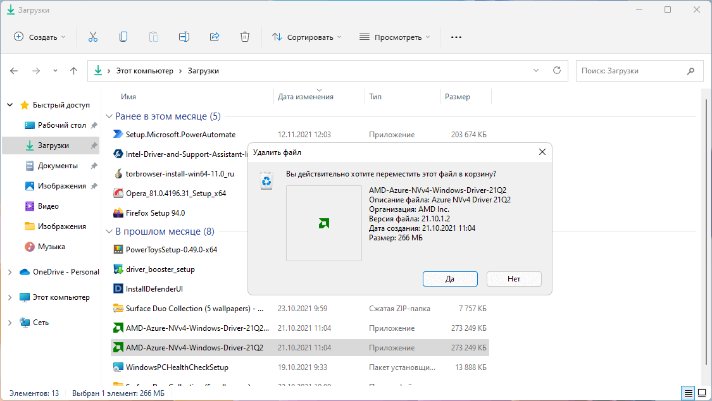Go back with the left arrow button

14,71
